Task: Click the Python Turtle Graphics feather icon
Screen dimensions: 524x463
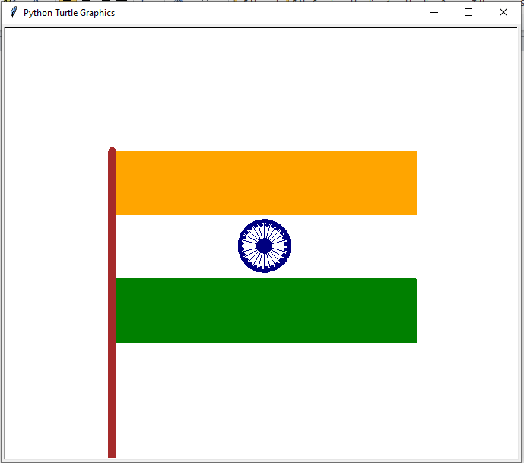Action: coord(13,12)
